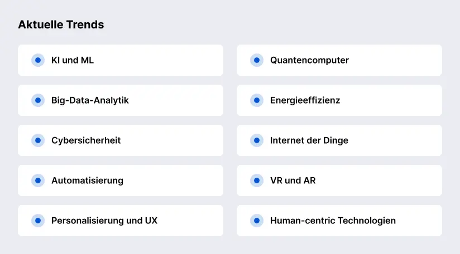Image resolution: width=460 pixels, height=254 pixels.
Task: Click the Aktuelle Trends heading
Action: coord(61,25)
